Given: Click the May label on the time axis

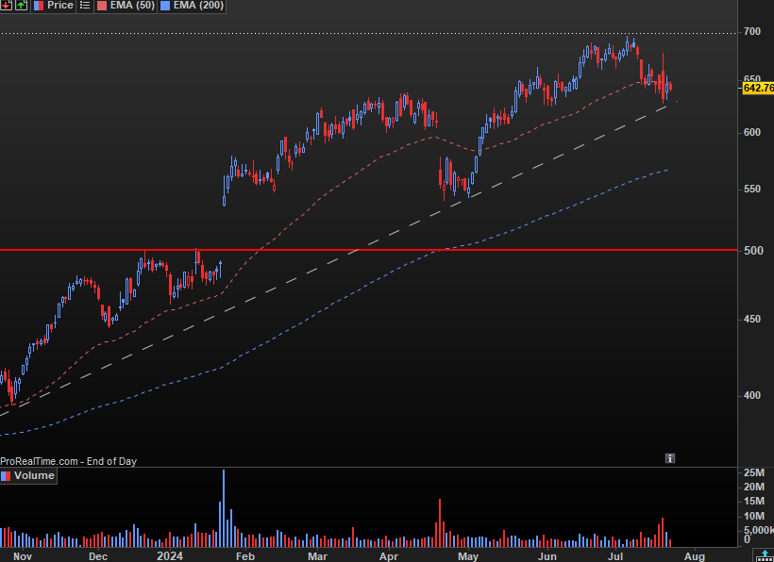Looking at the screenshot, I should 468,556.
